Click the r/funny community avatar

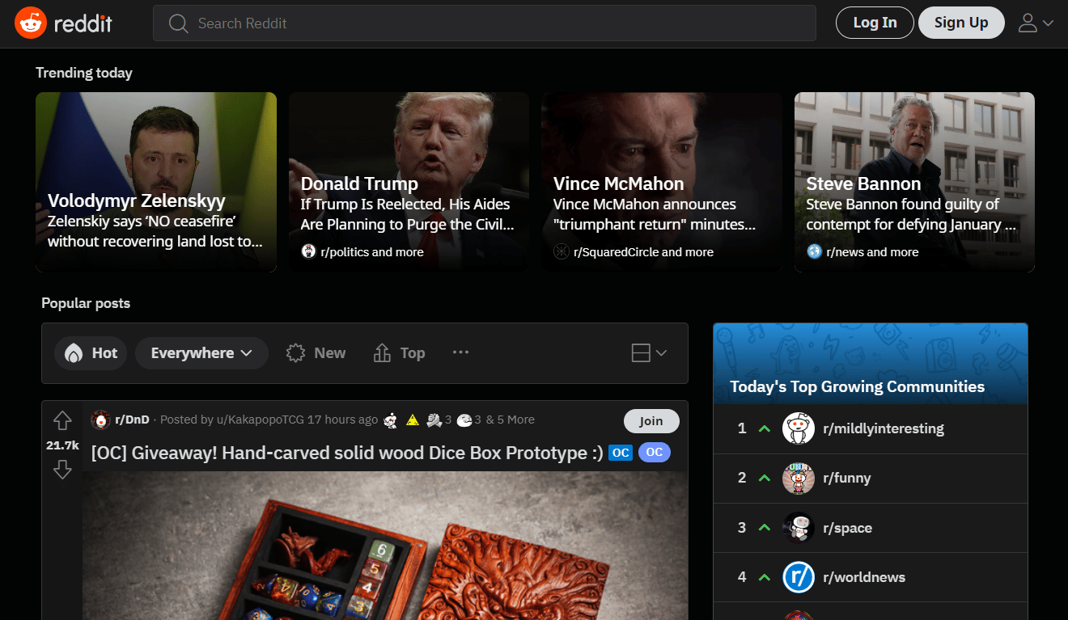click(799, 478)
